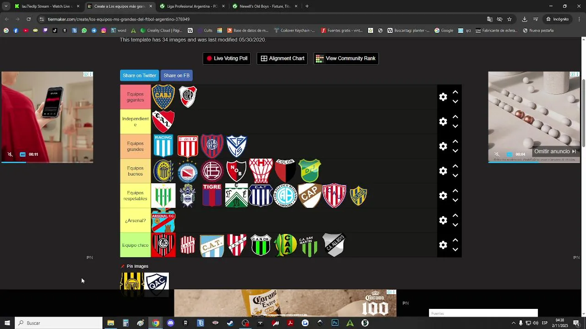
Task: Click the Equipo chico green tier label
Action: [x=136, y=245]
